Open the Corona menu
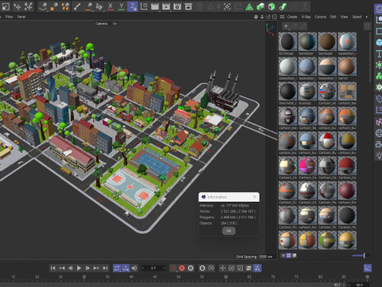This screenshot has width=382, height=287. pos(321,17)
